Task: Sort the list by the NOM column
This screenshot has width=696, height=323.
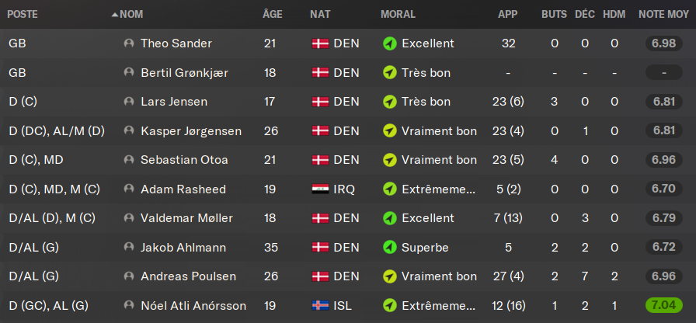Action: (x=131, y=15)
